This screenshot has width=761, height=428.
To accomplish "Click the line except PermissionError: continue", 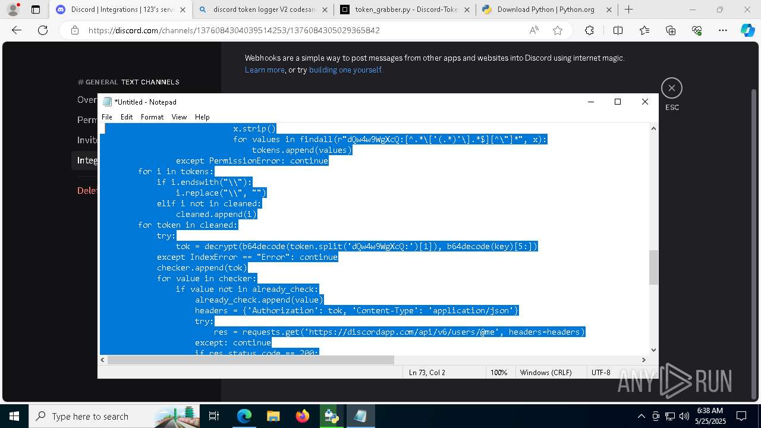I will [x=252, y=160].
